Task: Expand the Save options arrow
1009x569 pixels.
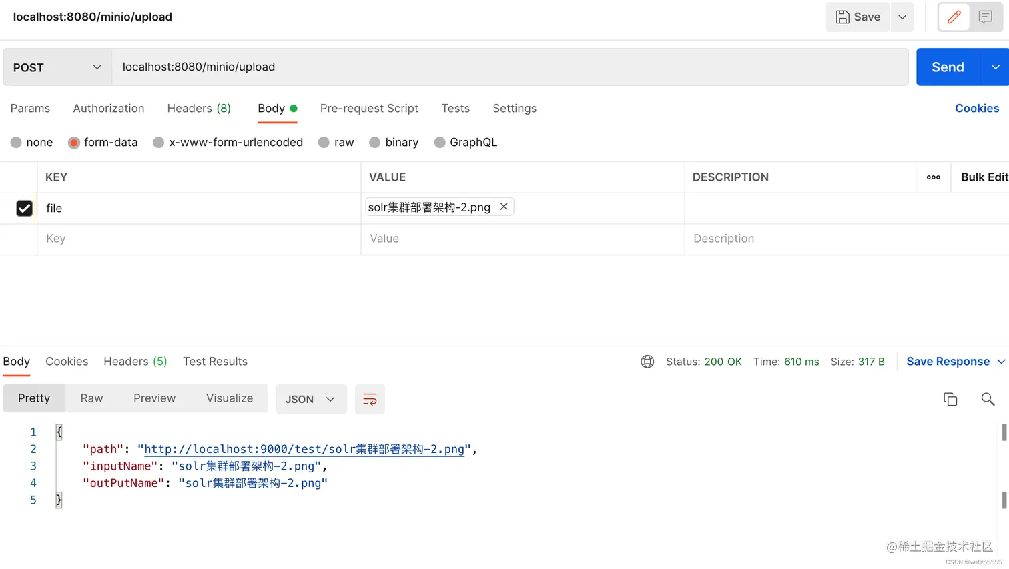Action: click(x=902, y=17)
